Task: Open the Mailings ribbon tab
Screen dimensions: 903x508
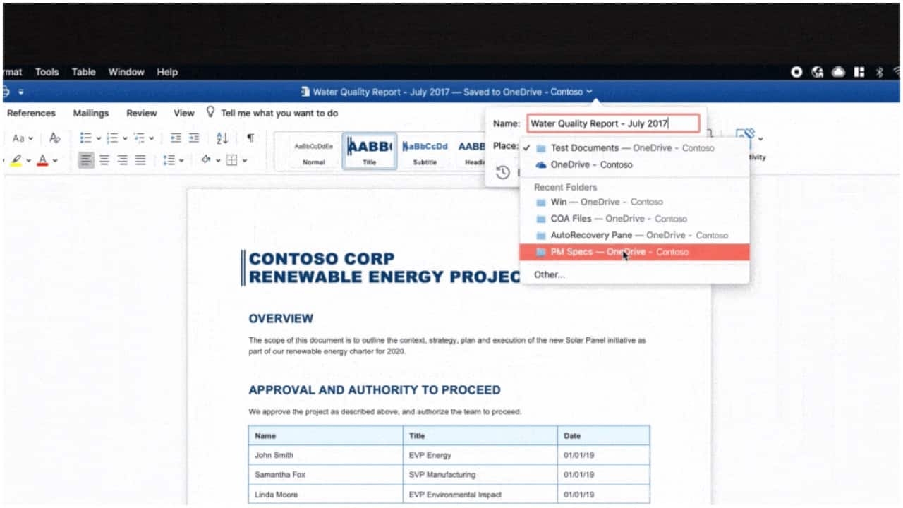Action: [91, 113]
